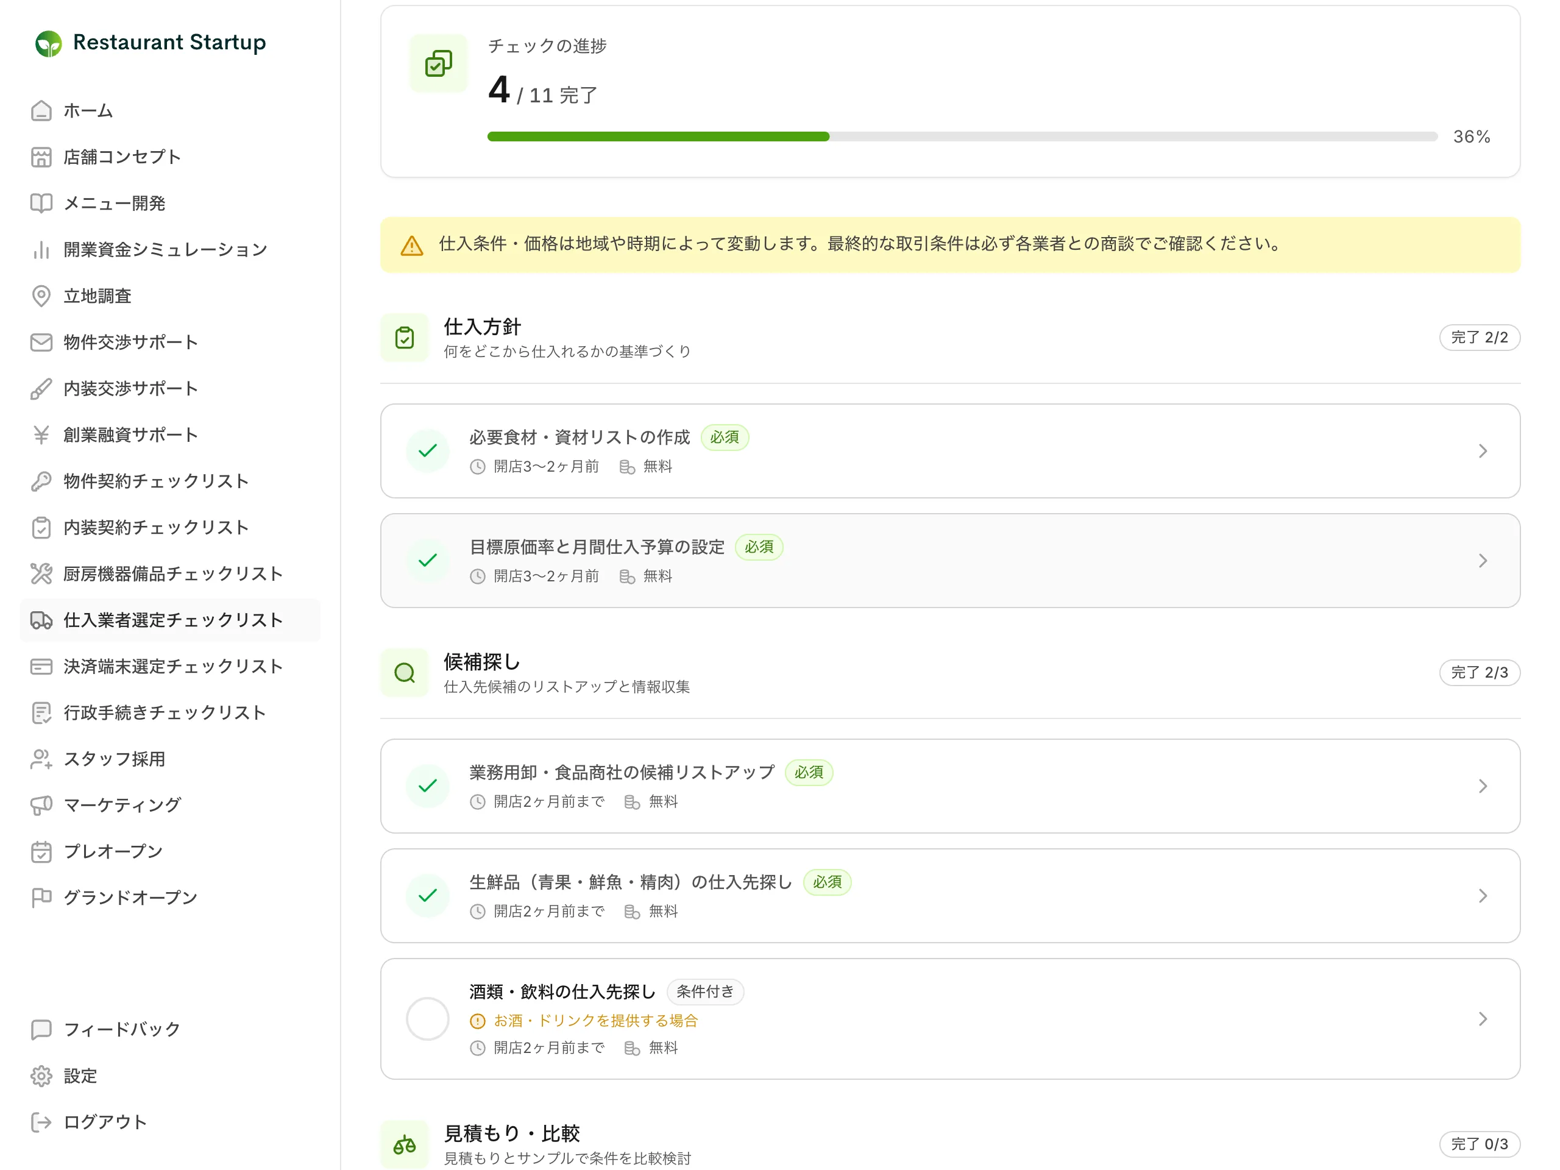Click the gear icon beside 設定

41,1076
